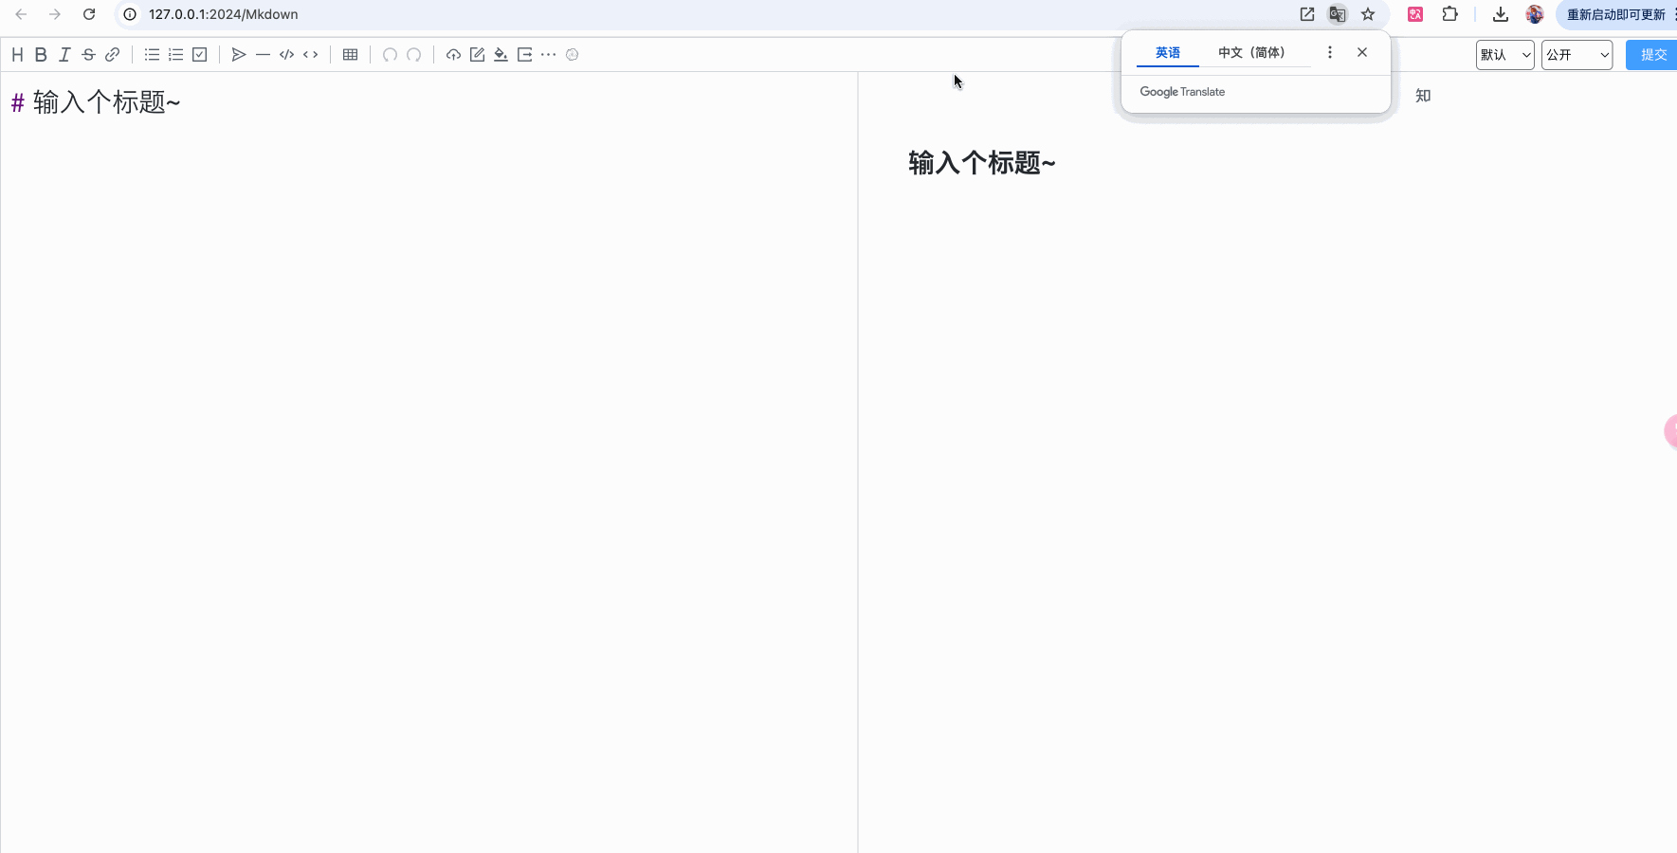Upload a file with the cloud icon
The height and width of the screenshot is (853, 1677).
point(453,55)
